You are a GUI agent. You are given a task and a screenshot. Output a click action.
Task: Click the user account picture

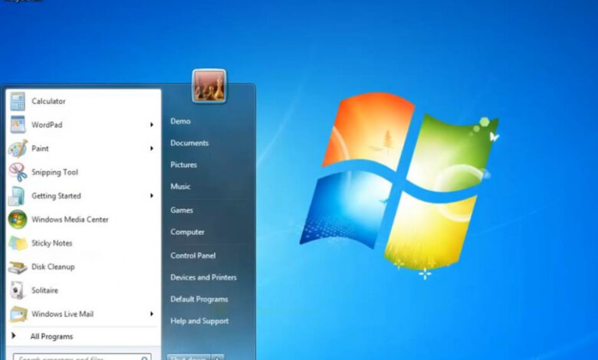point(209,86)
